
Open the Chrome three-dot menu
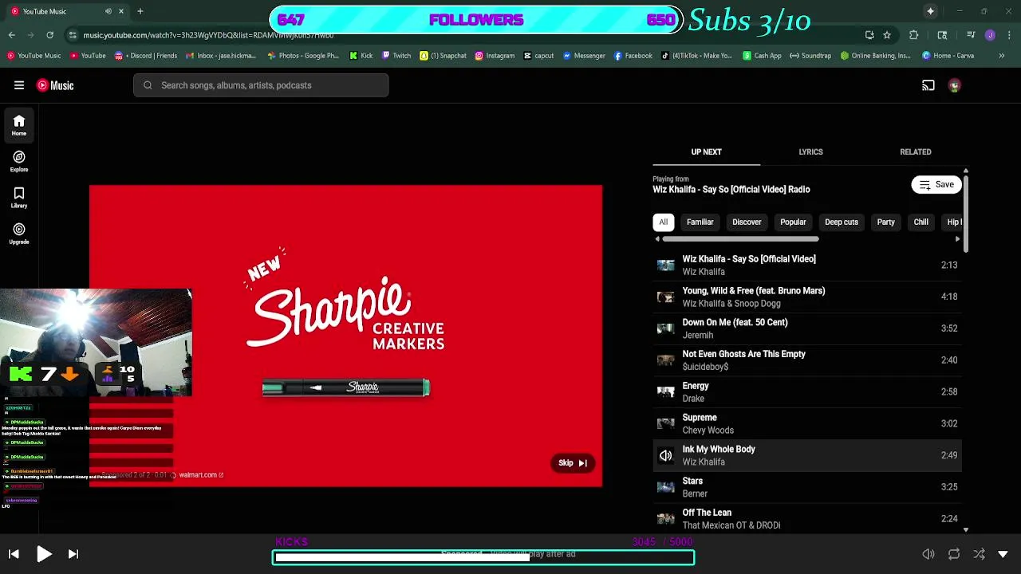(x=1010, y=35)
